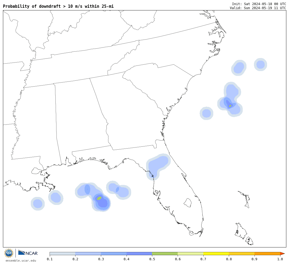Click the green probability core in the Gulf
Image resolution: width=289 pixels, height=264 pixels.
click(99, 198)
